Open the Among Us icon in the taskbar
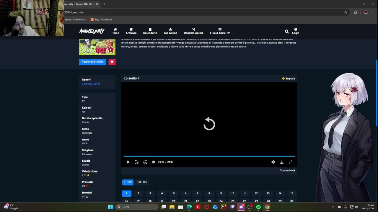This screenshot has width=378, height=212. coord(224,207)
